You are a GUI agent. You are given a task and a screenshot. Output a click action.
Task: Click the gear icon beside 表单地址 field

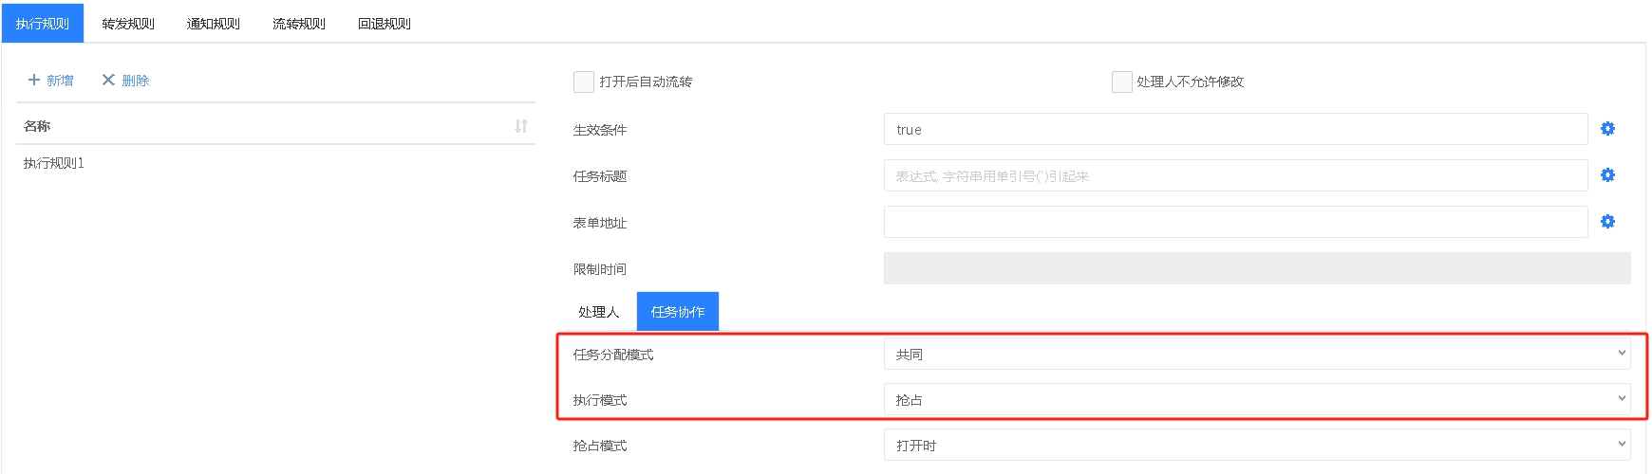(1607, 222)
